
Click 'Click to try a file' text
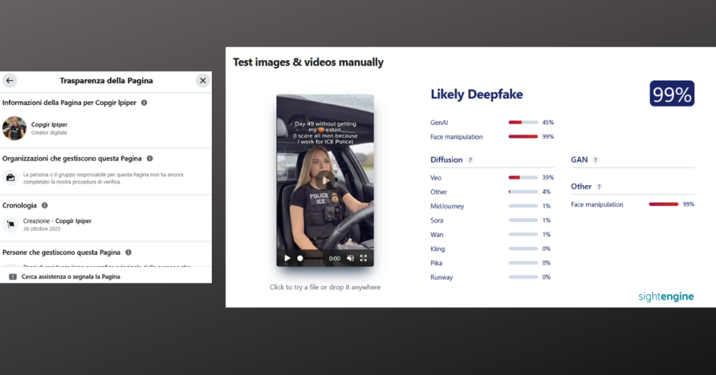point(325,287)
